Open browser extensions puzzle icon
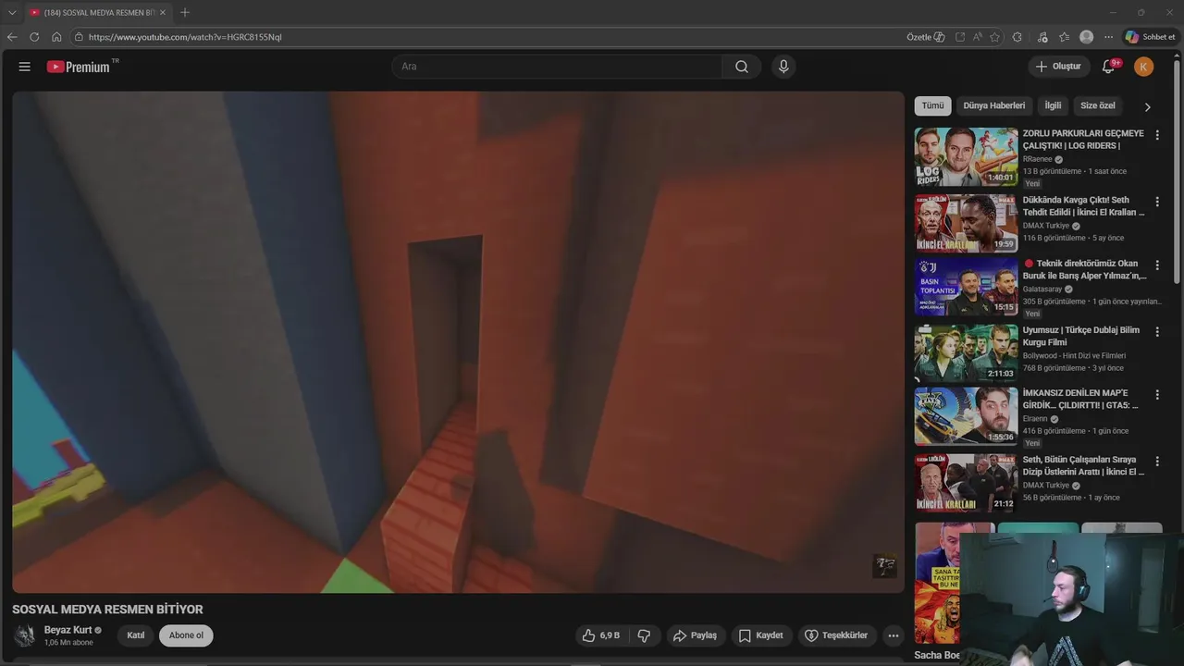 1017,37
